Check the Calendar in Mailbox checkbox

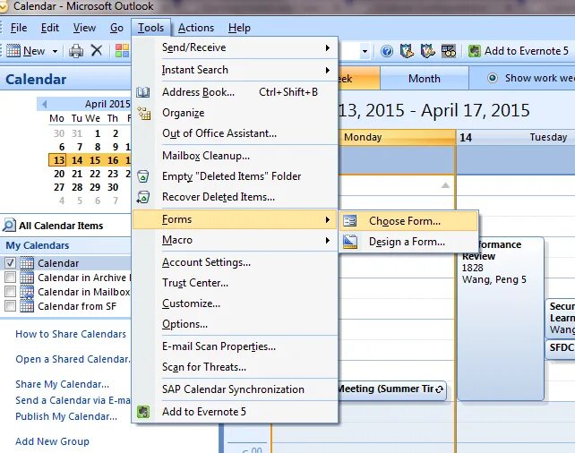click(x=10, y=292)
